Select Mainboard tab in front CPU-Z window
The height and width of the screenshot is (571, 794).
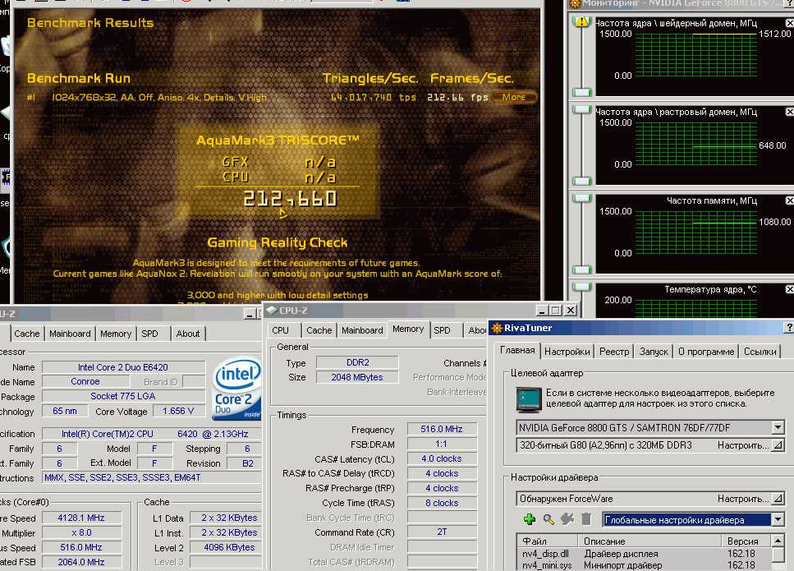362,330
